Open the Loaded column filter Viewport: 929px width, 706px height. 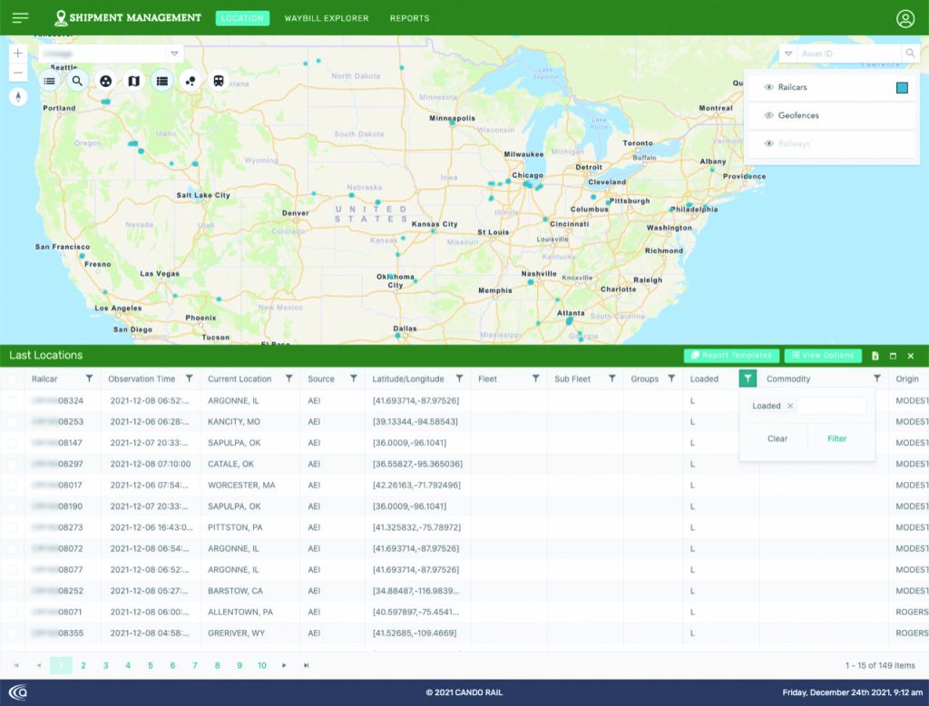(x=748, y=378)
